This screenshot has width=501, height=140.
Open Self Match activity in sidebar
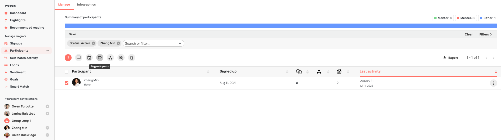pyautogui.click(x=24, y=58)
